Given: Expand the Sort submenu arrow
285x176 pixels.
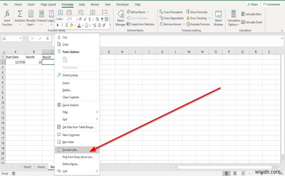Looking at the screenshot, I should 97,119.
